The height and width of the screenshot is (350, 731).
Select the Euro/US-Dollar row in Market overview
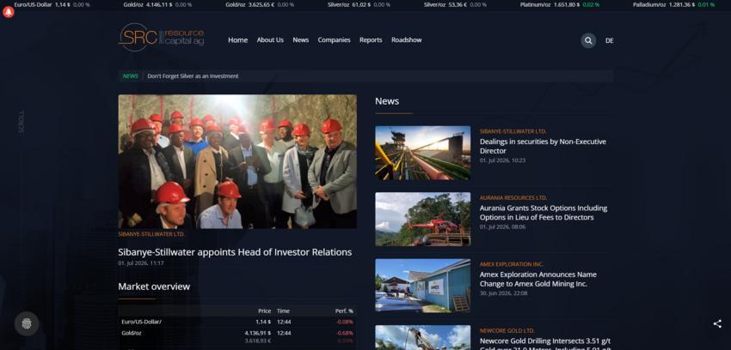(x=237, y=322)
